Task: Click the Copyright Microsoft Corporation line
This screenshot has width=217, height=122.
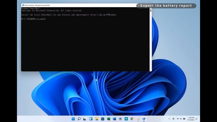Action: 52,11
